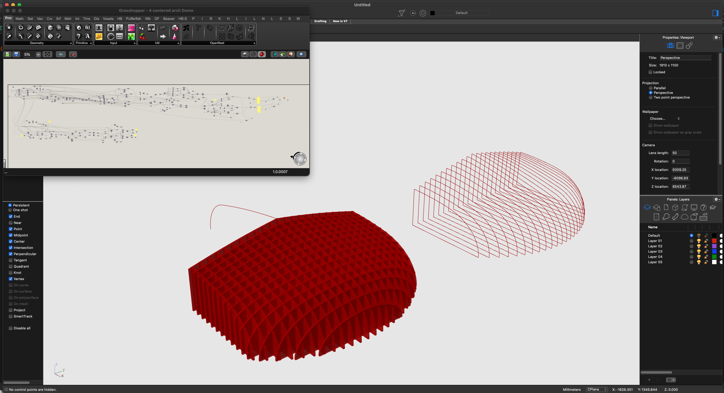Open the Help question mark panel icon
The image size is (724, 393).
point(703,207)
